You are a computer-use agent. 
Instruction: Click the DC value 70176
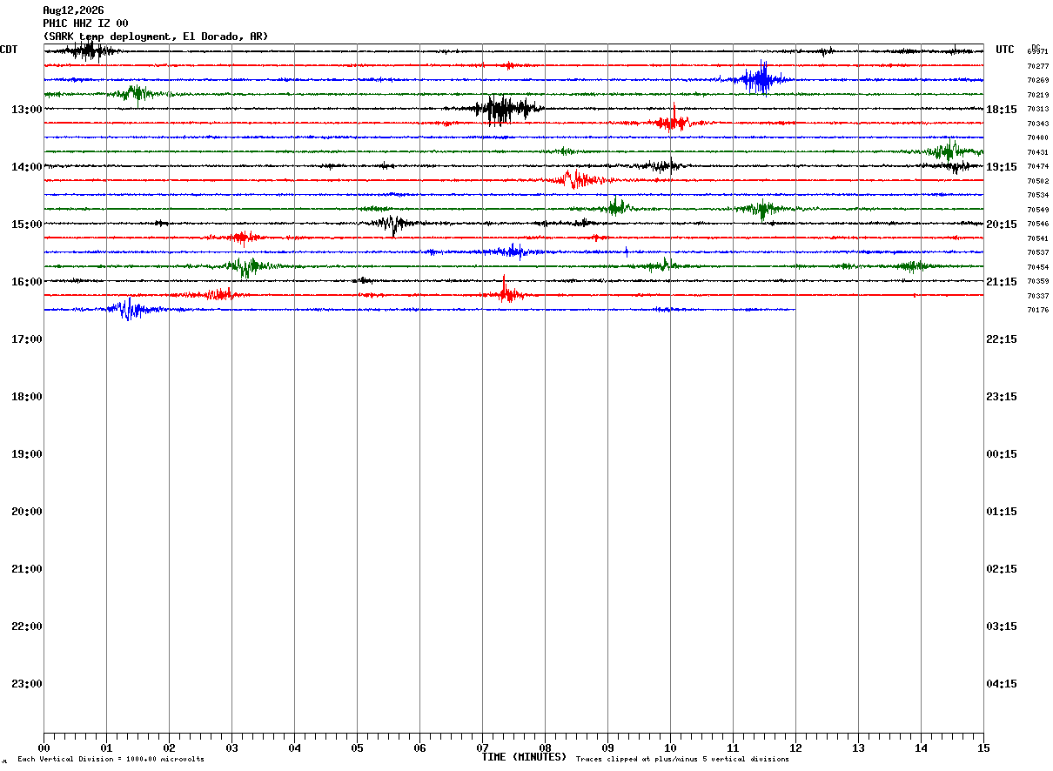point(1037,310)
